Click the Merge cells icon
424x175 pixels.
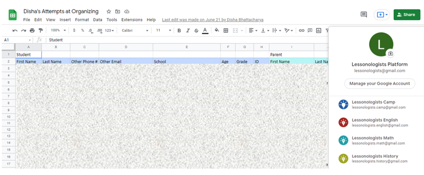(235, 31)
